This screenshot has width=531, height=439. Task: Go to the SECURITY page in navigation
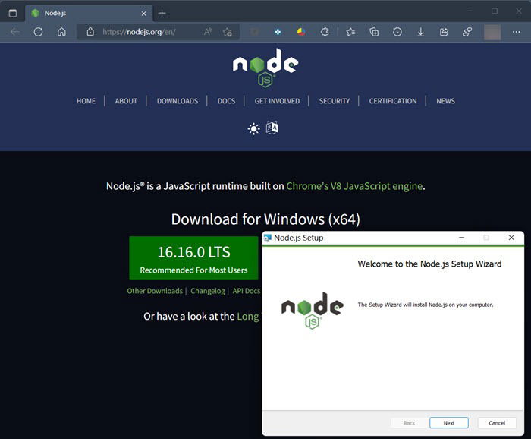[335, 101]
